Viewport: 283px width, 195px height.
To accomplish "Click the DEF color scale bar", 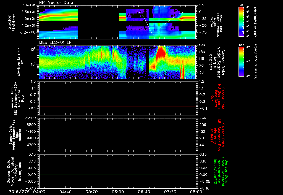I will 242,61.
